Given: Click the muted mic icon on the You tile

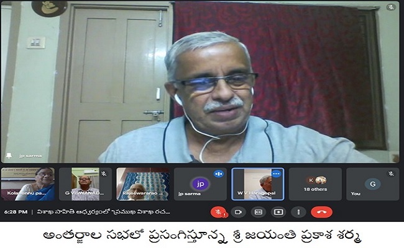Looking at the screenshot, I should pos(391,174).
